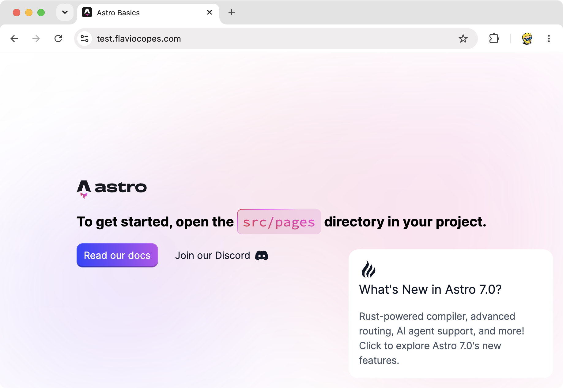Open a new browser tab
Image resolution: width=563 pixels, height=388 pixels.
pos(232,12)
